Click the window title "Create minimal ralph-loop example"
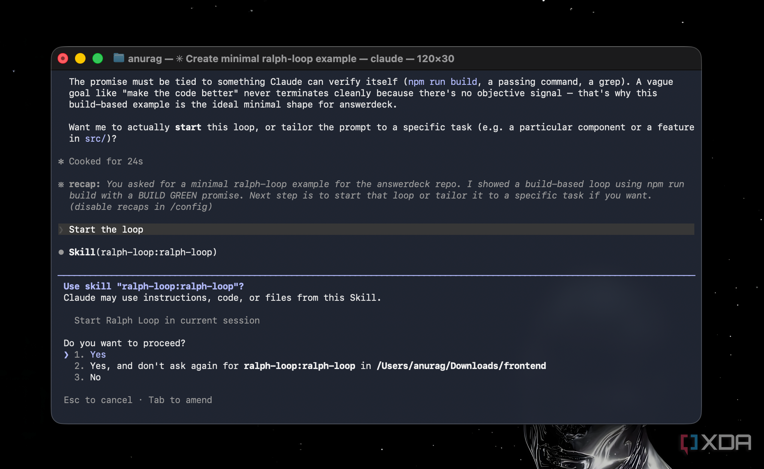Image resolution: width=764 pixels, height=469 pixels. click(x=271, y=59)
